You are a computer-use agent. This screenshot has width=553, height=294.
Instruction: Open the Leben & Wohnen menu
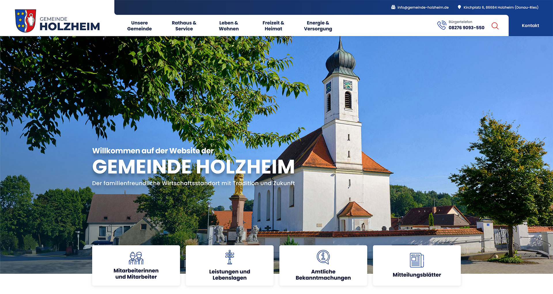coord(229,26)
